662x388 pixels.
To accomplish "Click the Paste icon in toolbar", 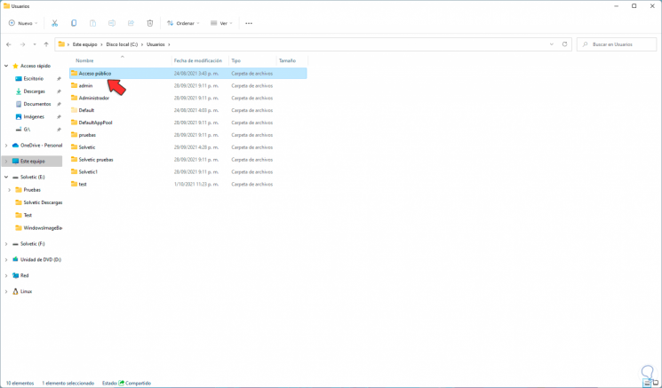I will (x=93, y=23).
